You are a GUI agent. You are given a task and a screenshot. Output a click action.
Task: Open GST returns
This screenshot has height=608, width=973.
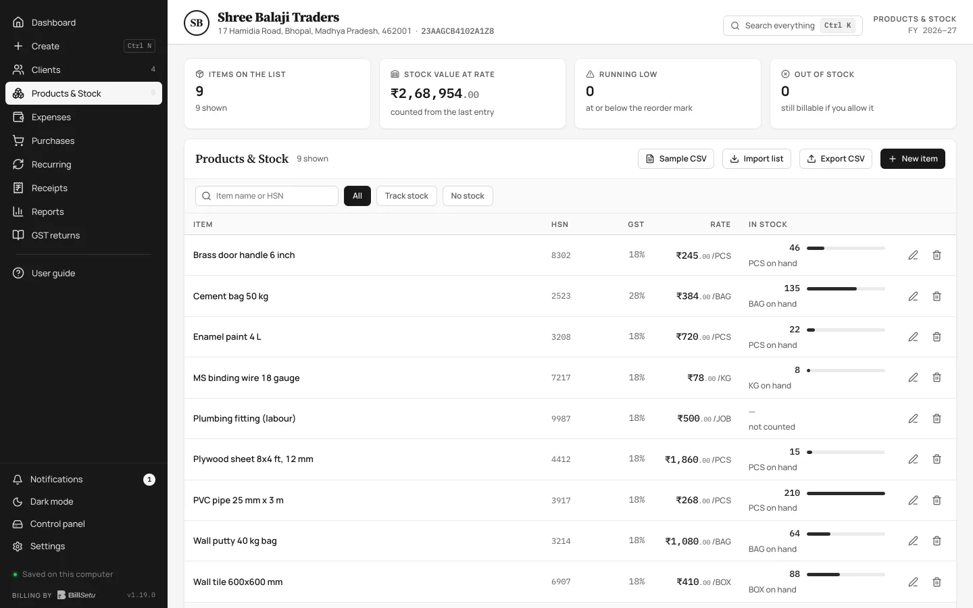coord(84,235)
